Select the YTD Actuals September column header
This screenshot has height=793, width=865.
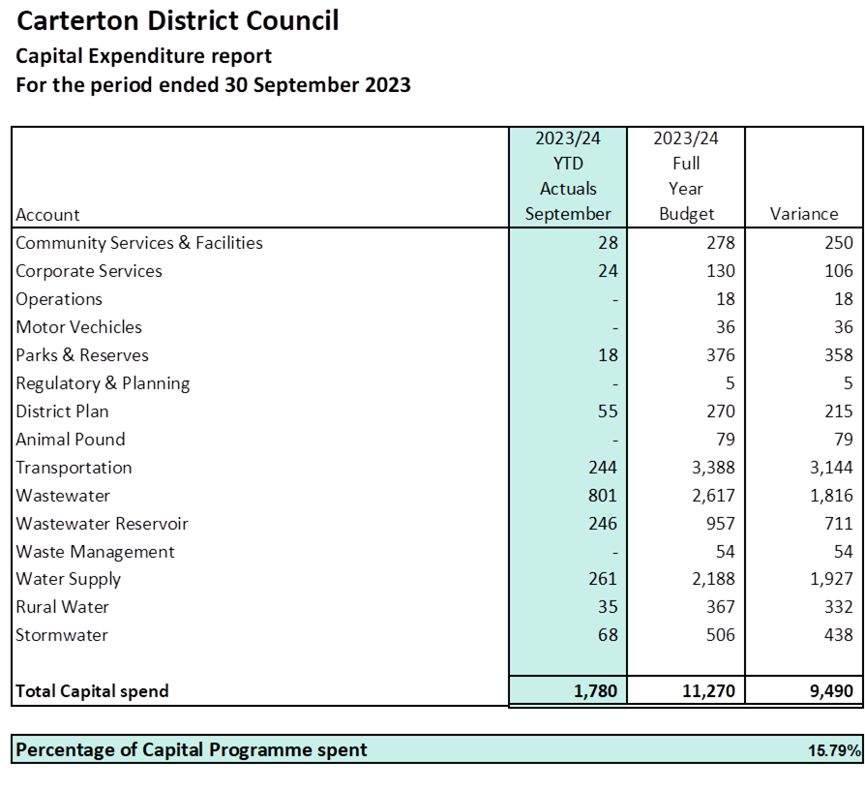568,176
